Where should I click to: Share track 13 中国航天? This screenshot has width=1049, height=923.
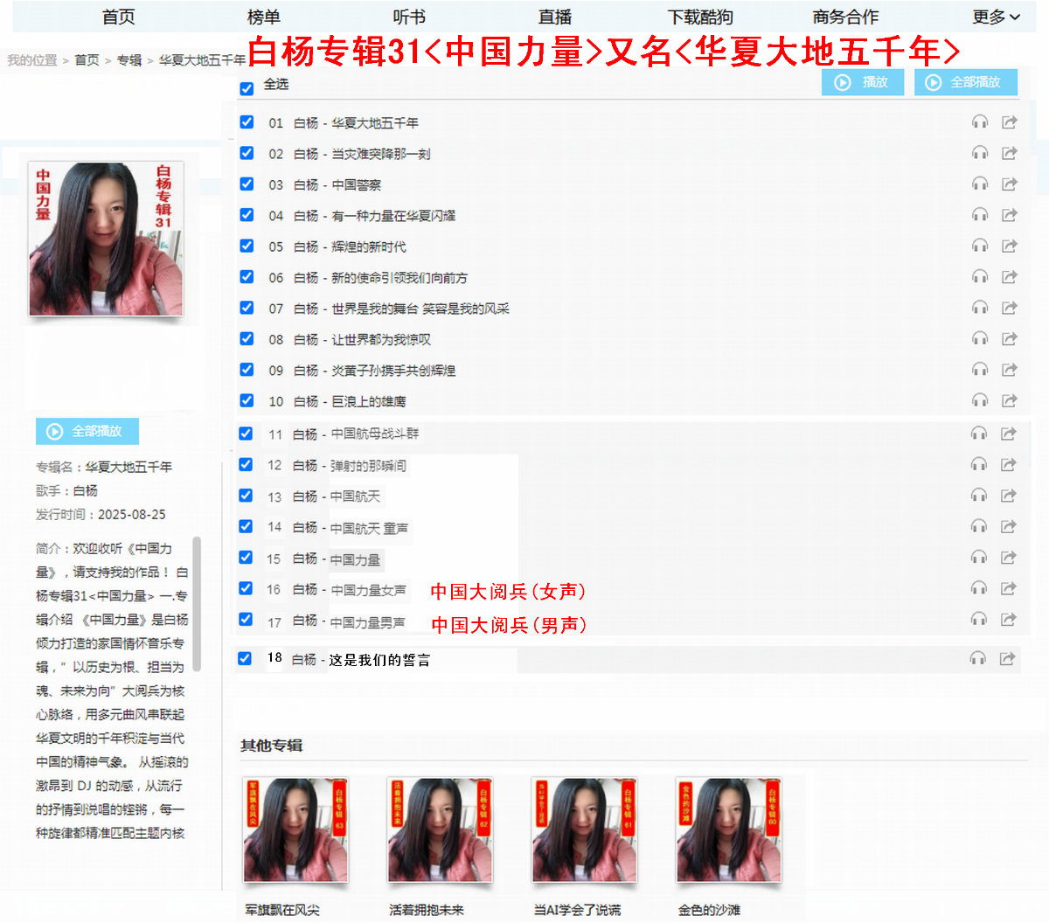click(1009, 496)
